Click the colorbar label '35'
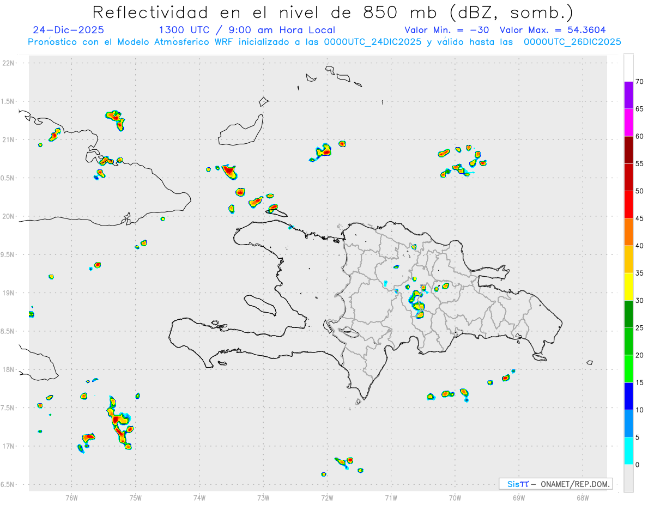This screenshot has height=505, width=654. (640, 273)
